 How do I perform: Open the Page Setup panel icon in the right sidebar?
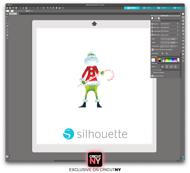(x=183, y=14)
